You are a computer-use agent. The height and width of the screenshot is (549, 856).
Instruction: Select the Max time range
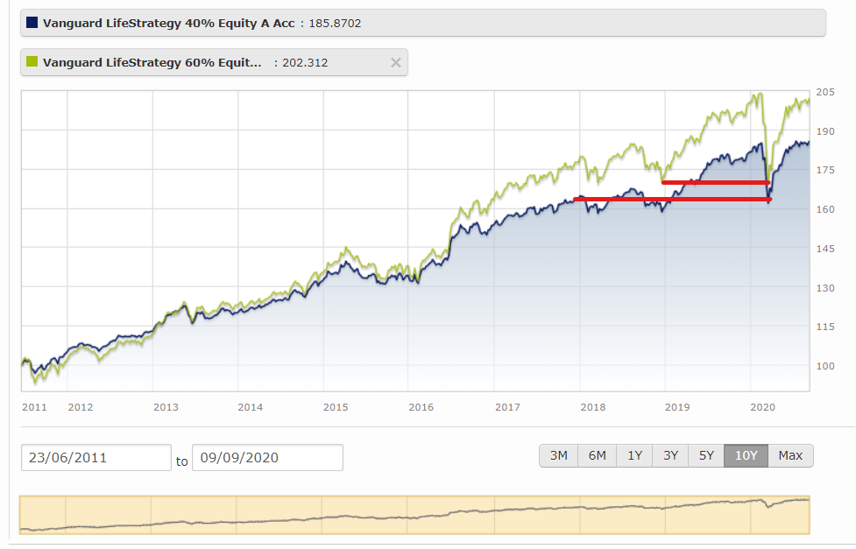click(x=790, y=455)
